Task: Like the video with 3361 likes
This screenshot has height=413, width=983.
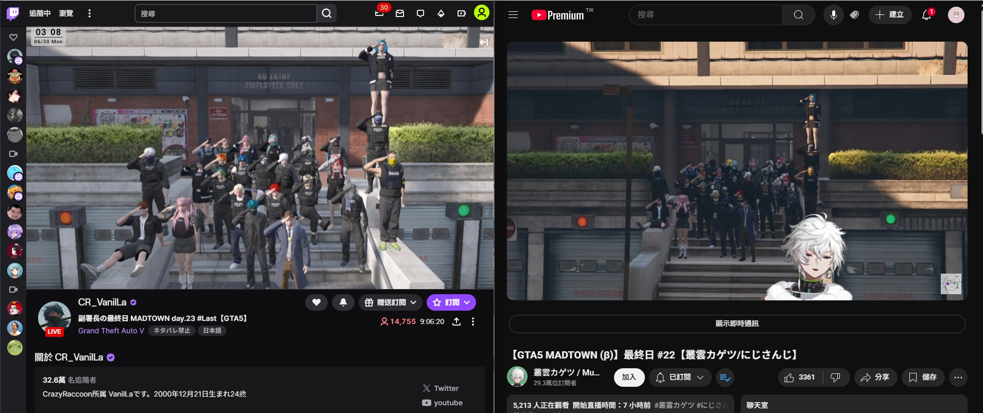Action: tap(800, 378)
